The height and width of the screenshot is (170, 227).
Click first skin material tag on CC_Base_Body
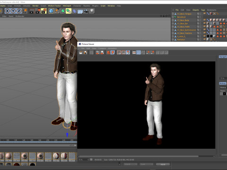click(x=211, y=20)
